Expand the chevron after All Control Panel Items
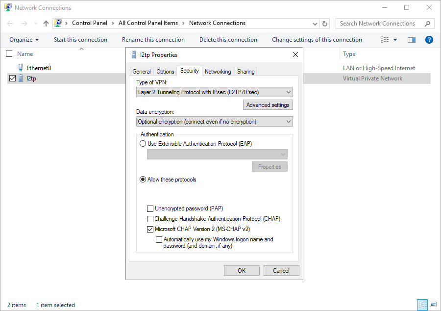Viewport: 441px width, 311px height. click(183, 24)
